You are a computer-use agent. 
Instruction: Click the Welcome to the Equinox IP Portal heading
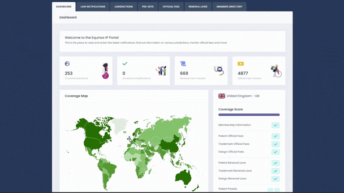click(91, 38)
